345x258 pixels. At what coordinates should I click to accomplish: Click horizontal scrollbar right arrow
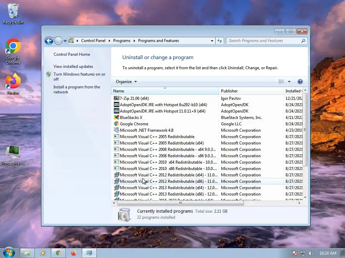click(x=299, y=203)
